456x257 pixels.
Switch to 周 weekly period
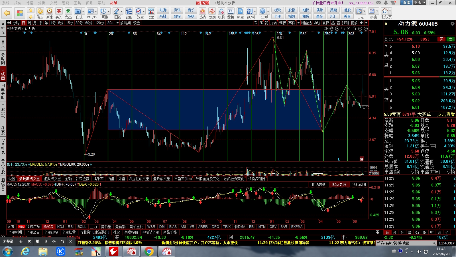tap(29, 23)
